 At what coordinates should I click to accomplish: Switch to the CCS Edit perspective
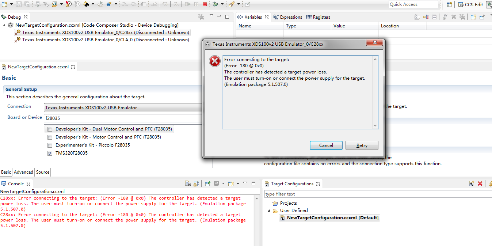pos(471,4)
